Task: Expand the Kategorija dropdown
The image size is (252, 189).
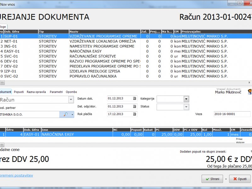Action: point(186,99)
